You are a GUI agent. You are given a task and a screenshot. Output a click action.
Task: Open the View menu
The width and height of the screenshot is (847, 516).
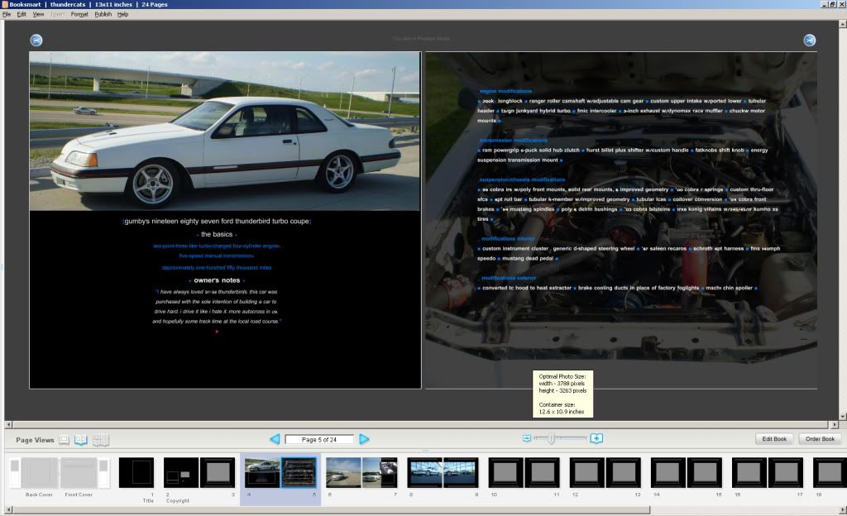(x=38, y=14)
